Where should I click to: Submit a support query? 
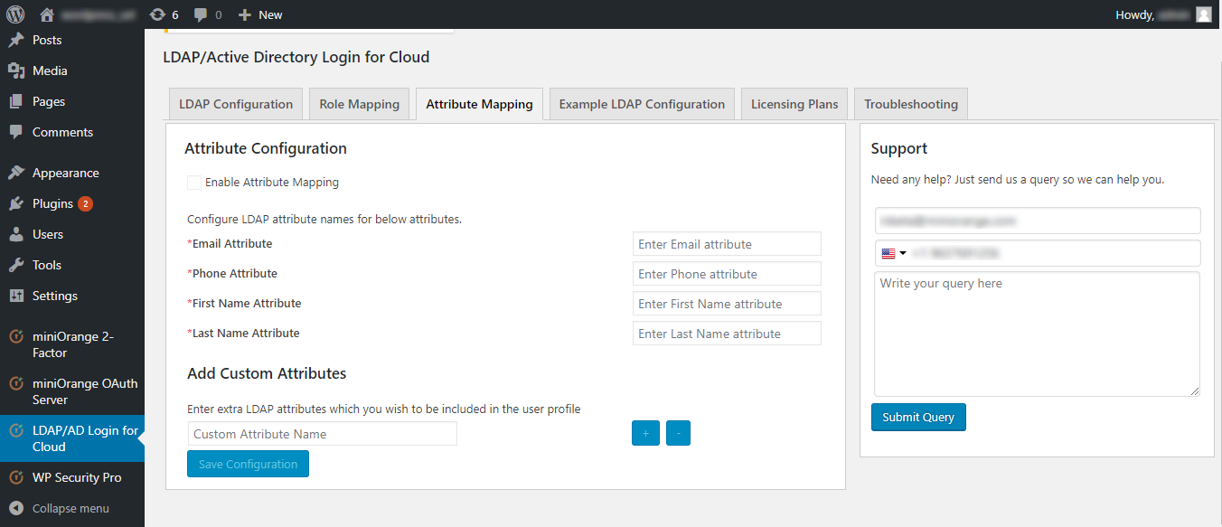coord(918,417)
